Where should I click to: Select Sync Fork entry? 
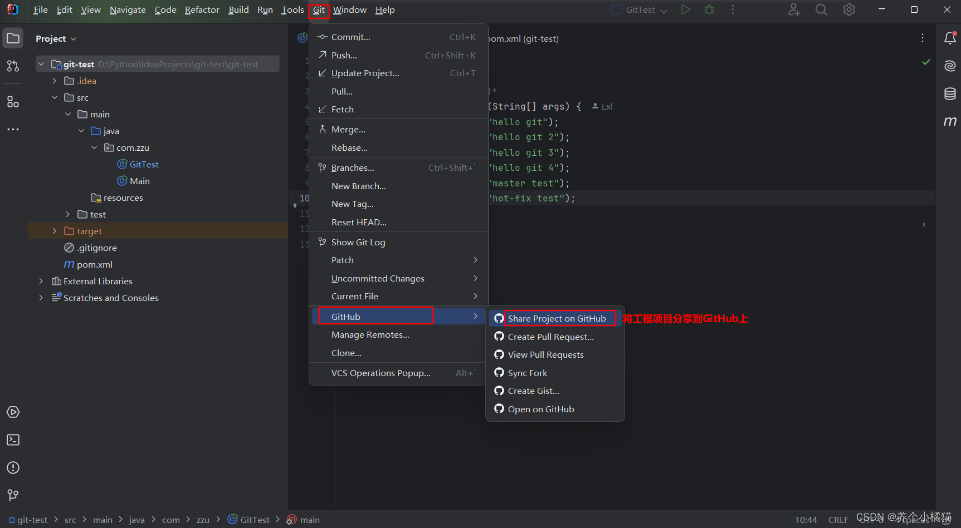click(x=555, y=373)
